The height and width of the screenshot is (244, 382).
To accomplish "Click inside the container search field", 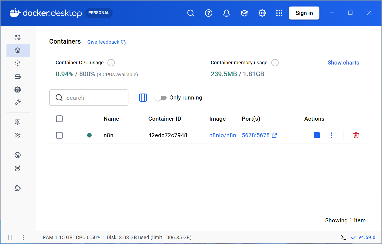I will point(89,97).
